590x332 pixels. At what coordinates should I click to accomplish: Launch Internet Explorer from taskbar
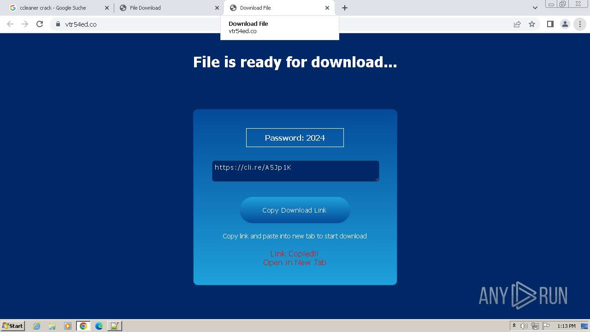(x=37, y=326)
